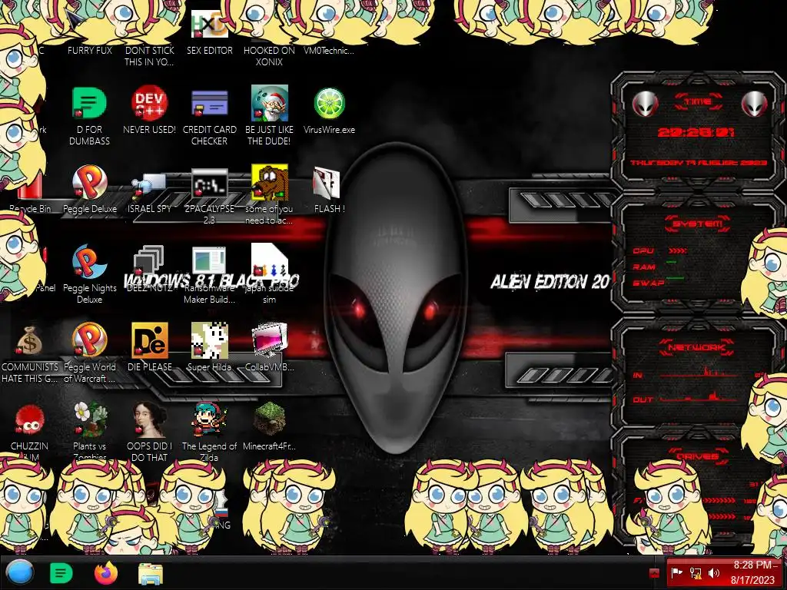
Task: Open 'HOOKED ON XONIX' shortcut label
Action: coord(270,56)
